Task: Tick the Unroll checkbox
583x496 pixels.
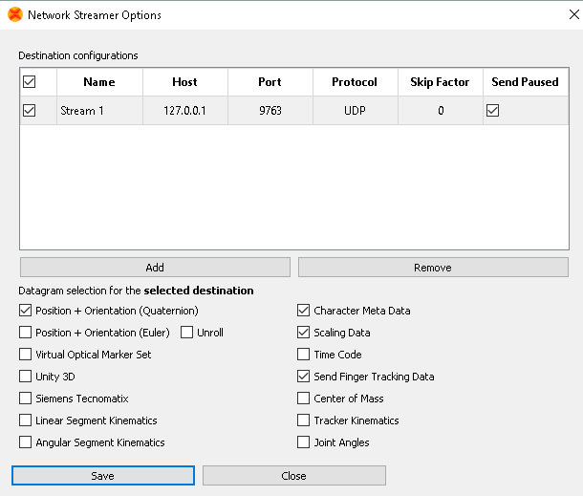Action: click(x=186, y=333)
